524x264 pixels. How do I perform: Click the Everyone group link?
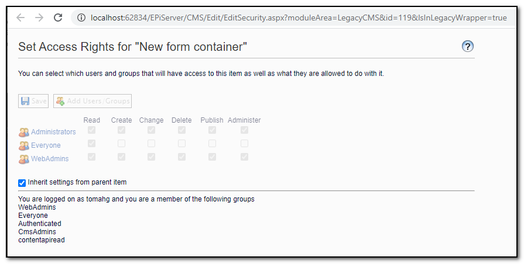(46, 145)
